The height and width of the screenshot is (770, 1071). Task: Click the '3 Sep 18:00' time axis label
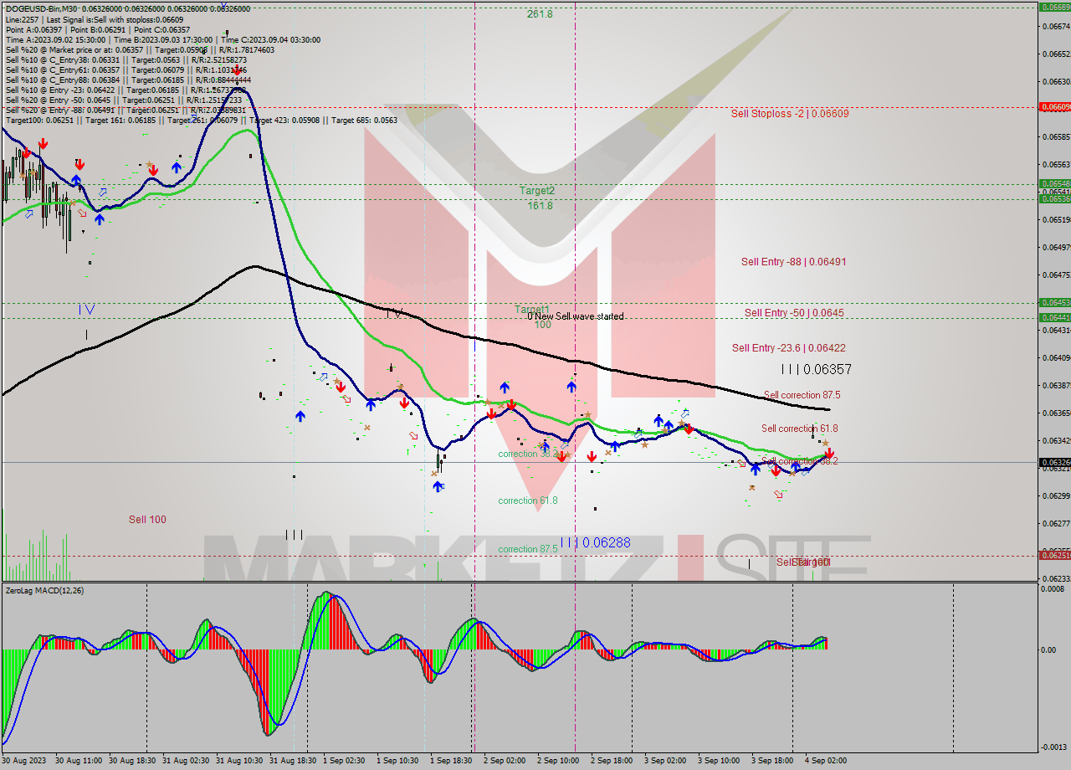tap(772, 761)
